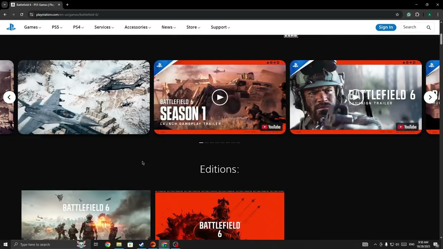Open File Explorer from the taskbar
This screenshot has height=249, width=443.
[119, 245]
